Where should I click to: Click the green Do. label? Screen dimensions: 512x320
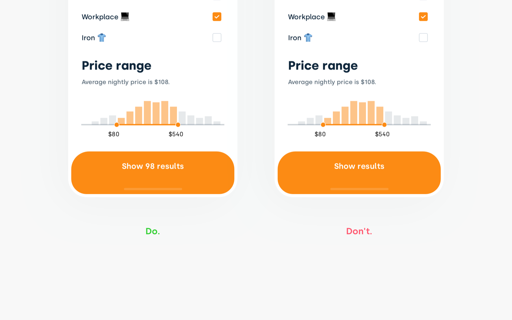tap(153, 231)
